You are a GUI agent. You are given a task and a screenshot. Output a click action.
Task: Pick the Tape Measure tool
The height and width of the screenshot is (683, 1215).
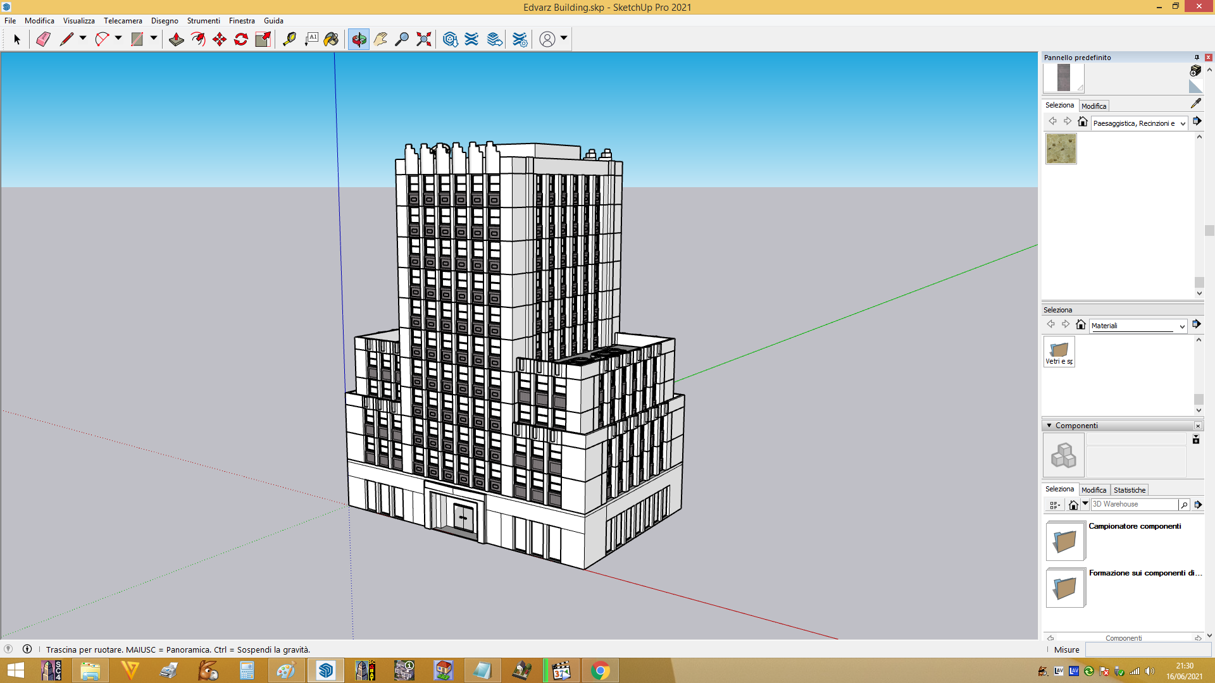(x=289, y=39)
